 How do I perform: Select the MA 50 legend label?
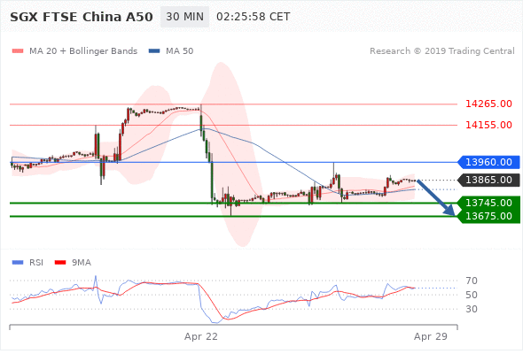point(179,51)
